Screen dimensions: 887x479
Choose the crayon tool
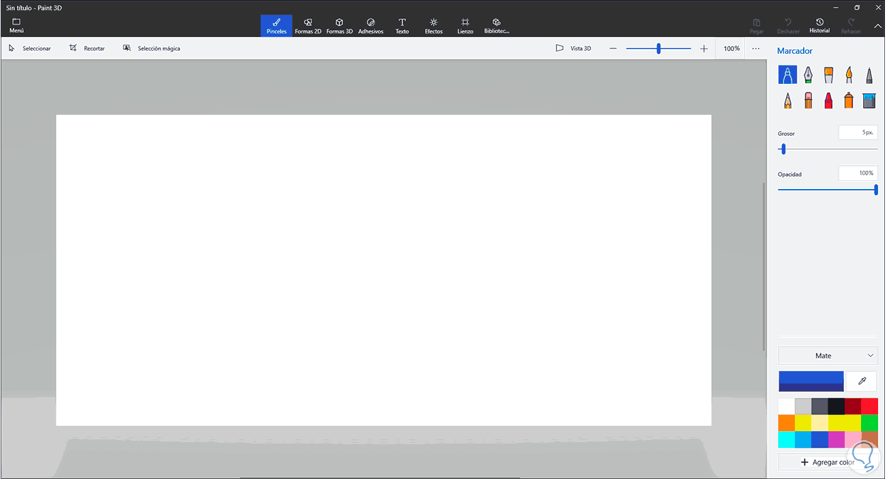828,100
